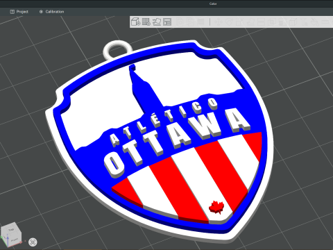Click the Front face of view cube
Screen dimensions: 333x250
[15, 240]
